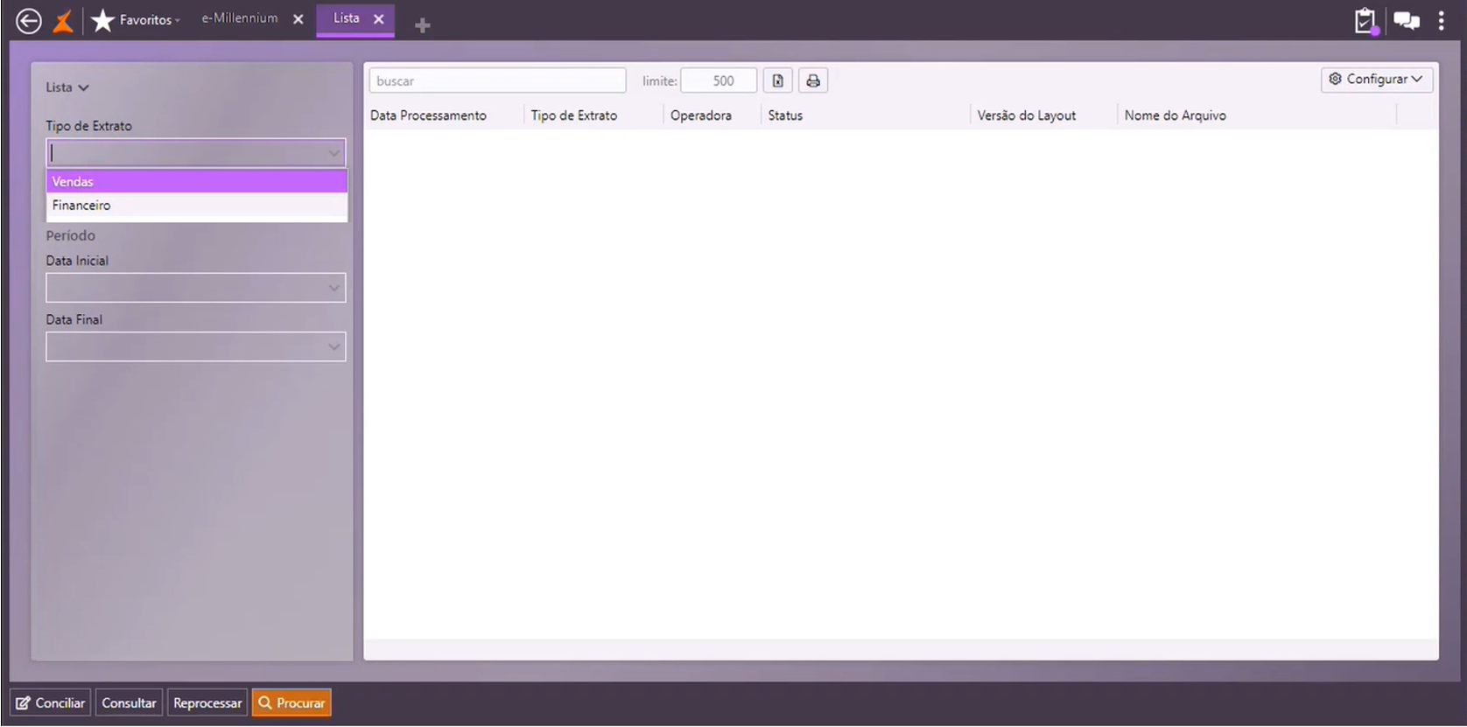The image size is (1467, 727).
Task: Sort by Data Processamento column header
Action: coord(428,115)
